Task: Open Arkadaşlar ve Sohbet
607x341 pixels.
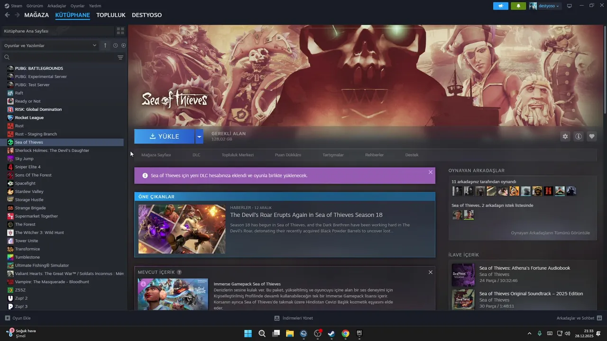Action: (579, 318)
